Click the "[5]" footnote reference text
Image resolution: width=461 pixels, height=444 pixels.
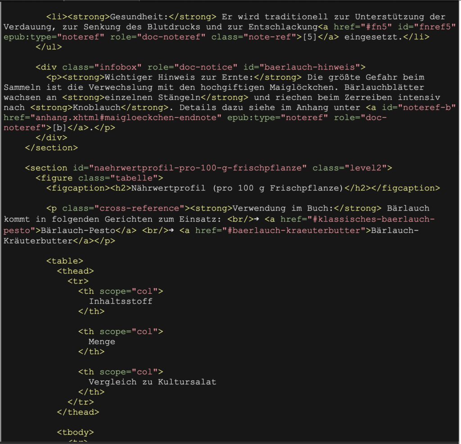(x=310, y=37)
